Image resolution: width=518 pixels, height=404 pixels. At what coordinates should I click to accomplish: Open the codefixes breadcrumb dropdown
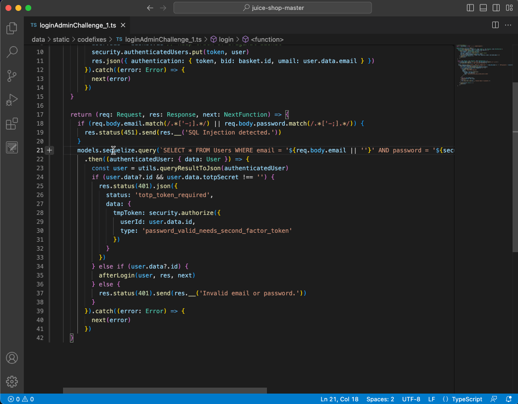click(92, 39)
